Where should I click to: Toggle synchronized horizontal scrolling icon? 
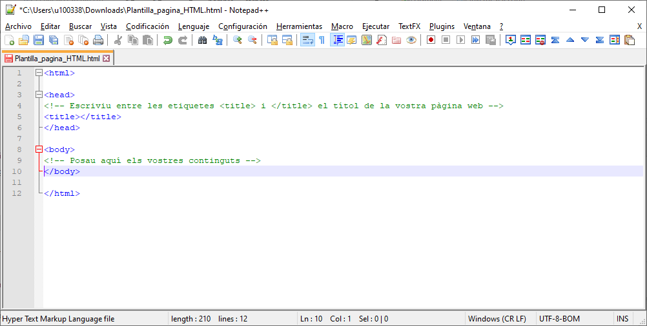[x=287, y=40]
